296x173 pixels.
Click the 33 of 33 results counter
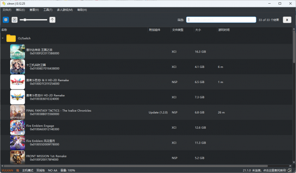click(269, 20)
